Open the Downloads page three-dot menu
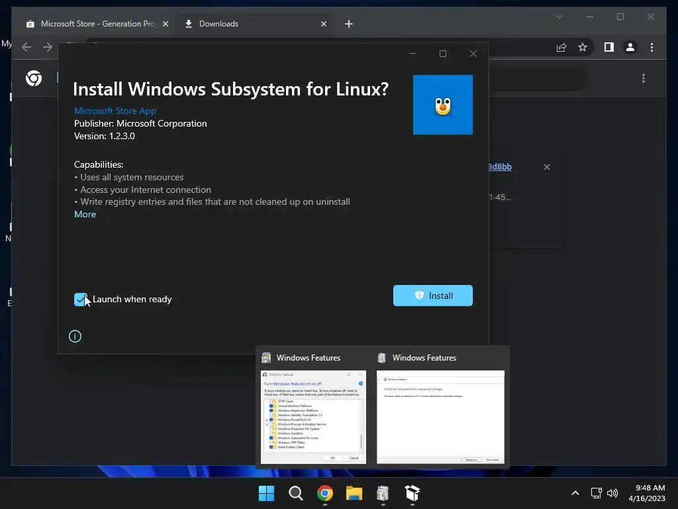678x509 pixels. [644, 78]
